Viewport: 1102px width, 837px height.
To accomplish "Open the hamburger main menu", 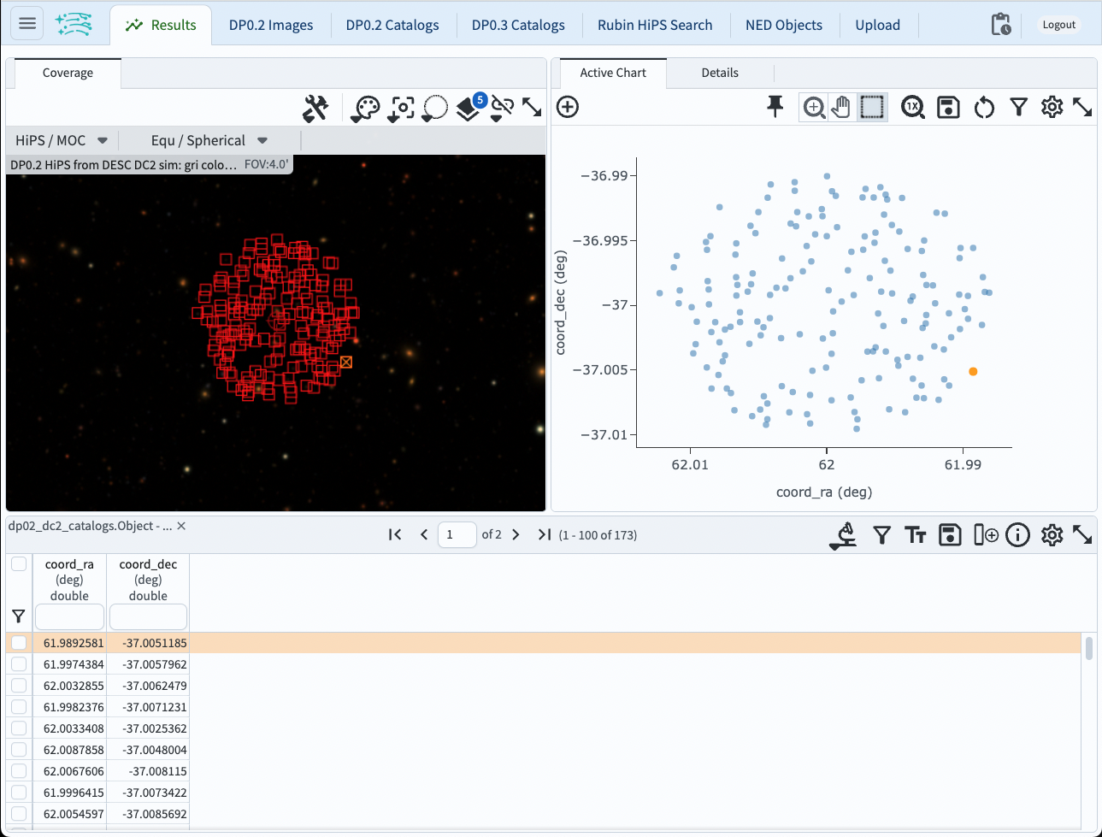I will click(x=27, y=24).
